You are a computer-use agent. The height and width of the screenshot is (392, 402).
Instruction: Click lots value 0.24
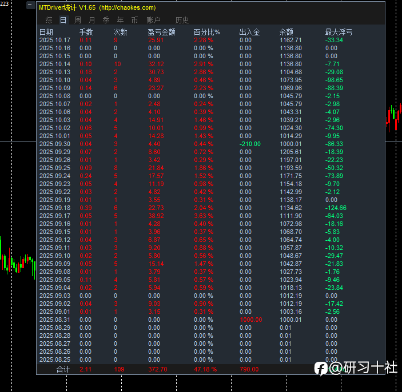(x=86, y=176)
